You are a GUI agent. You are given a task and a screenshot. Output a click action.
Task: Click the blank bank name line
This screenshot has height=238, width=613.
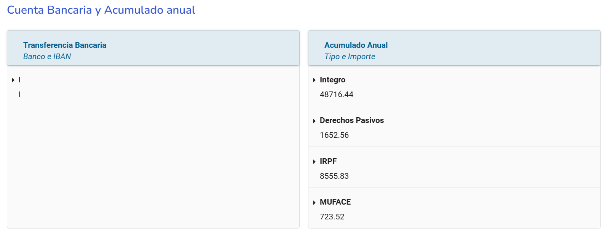20,80
